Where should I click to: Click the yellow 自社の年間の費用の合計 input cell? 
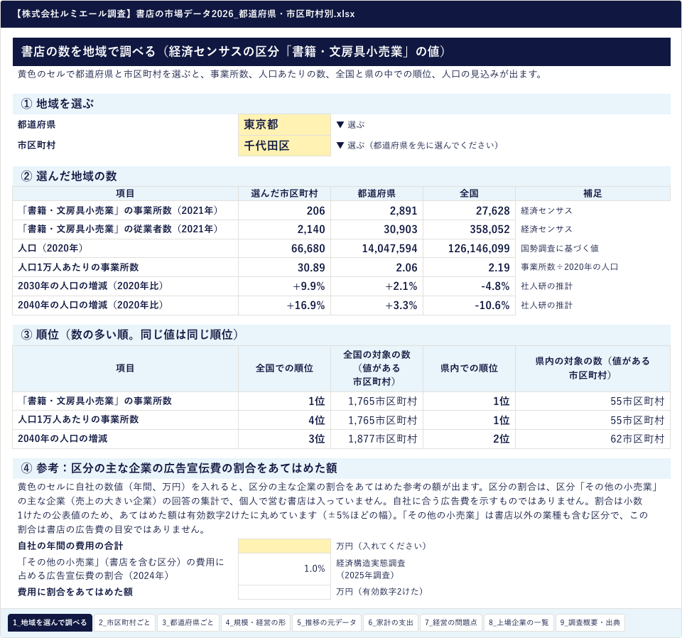tap(284, 546)
